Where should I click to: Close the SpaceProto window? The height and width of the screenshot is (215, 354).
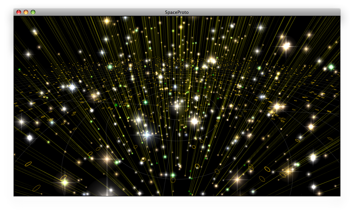tap(19, 12)
